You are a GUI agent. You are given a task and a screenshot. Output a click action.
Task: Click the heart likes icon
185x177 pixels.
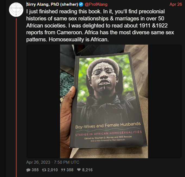79,170
